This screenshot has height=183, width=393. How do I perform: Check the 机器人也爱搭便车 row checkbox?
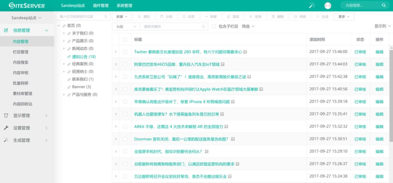tap(125, 114)
